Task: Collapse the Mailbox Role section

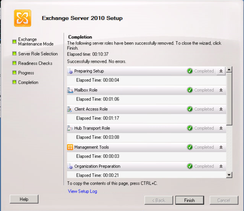Action: pyautogui.click(x=221, y=90)
